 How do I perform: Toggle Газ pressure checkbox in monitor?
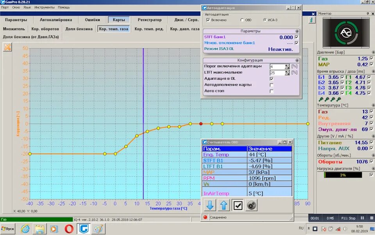pyautogui.click(x=371, y=58)
